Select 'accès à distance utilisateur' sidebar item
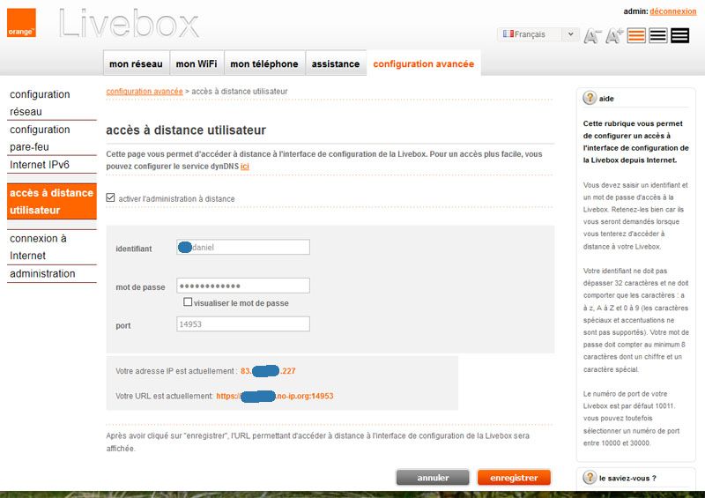Image resolution: width=705 pixels, height=498 pixels. (52, 201)
